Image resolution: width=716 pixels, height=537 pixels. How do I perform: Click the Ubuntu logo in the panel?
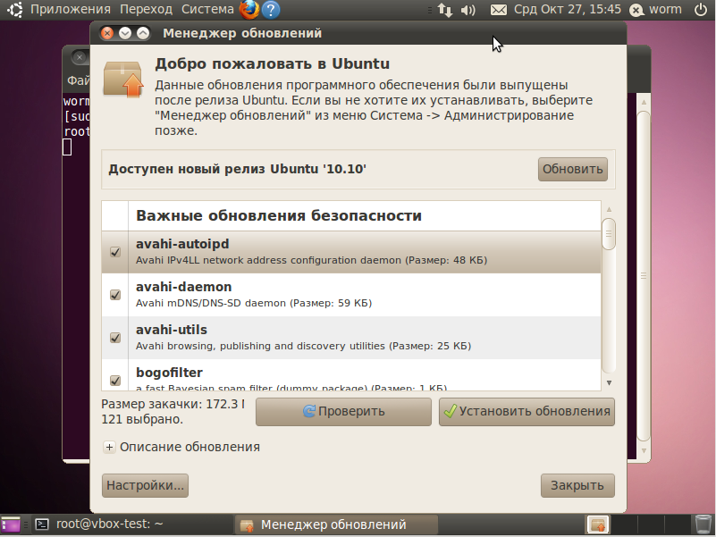[14, 10]
